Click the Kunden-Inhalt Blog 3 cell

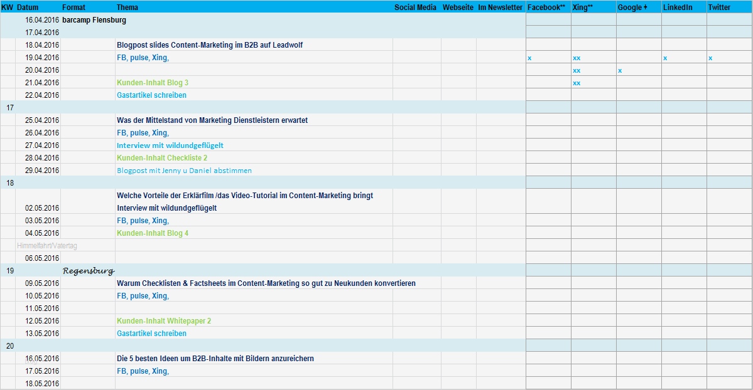click(x=153, y=83)
